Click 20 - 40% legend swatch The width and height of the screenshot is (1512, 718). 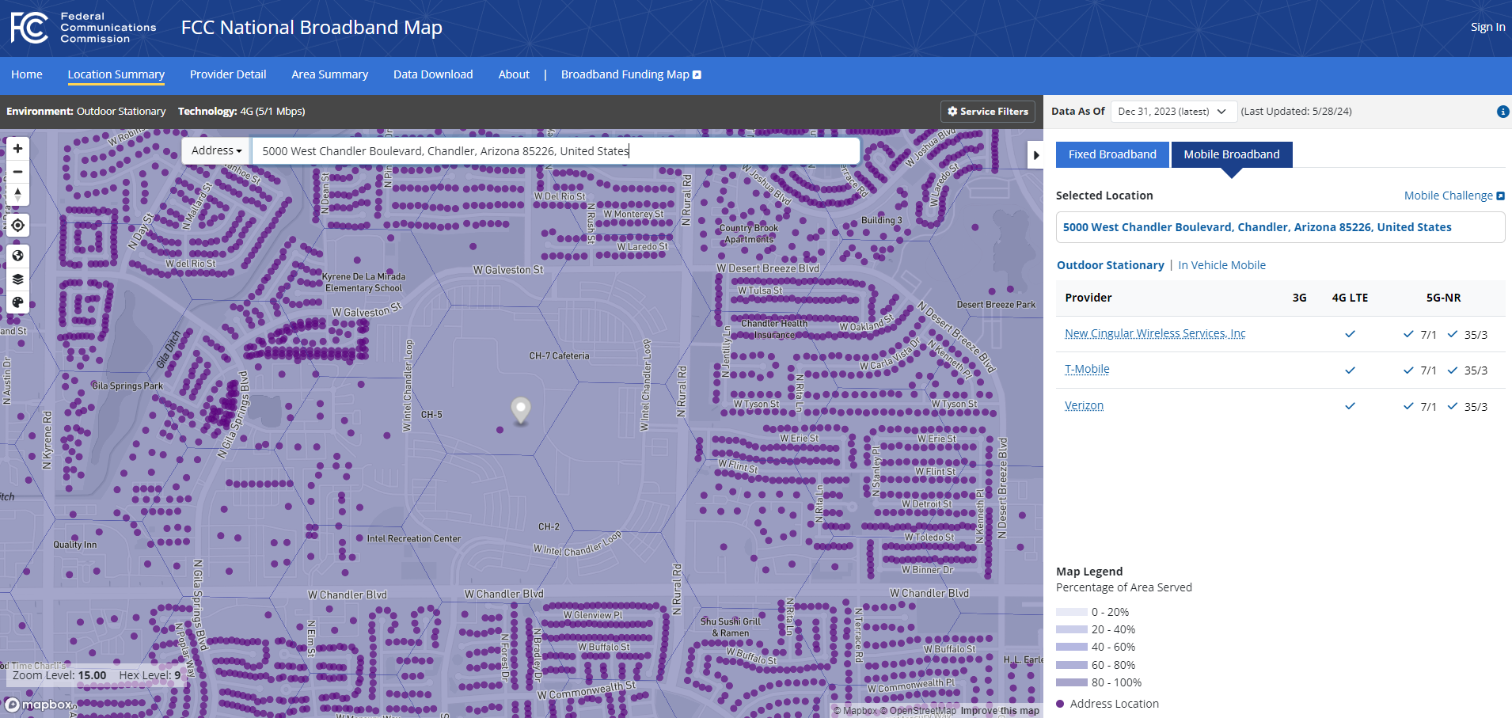(1072, 629)
